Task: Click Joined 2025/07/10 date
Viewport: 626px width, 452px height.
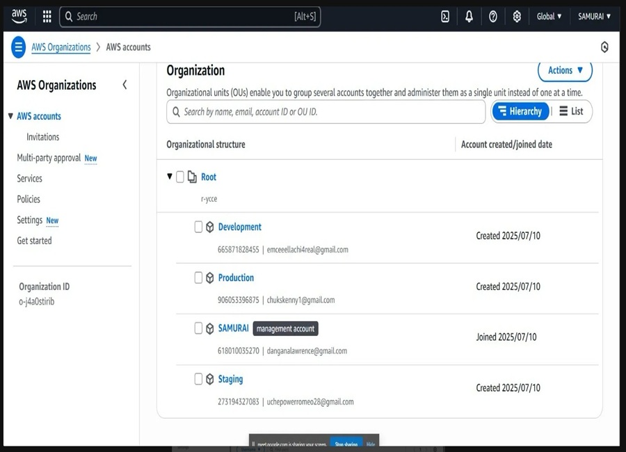Action: click(x=506, y=337)
